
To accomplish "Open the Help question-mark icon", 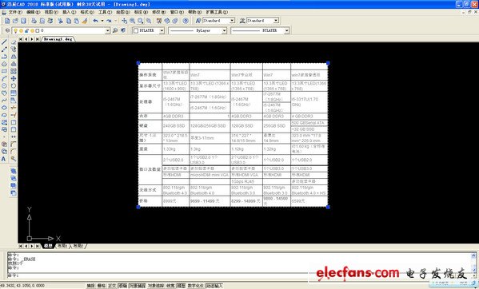I will pos(186,21).
